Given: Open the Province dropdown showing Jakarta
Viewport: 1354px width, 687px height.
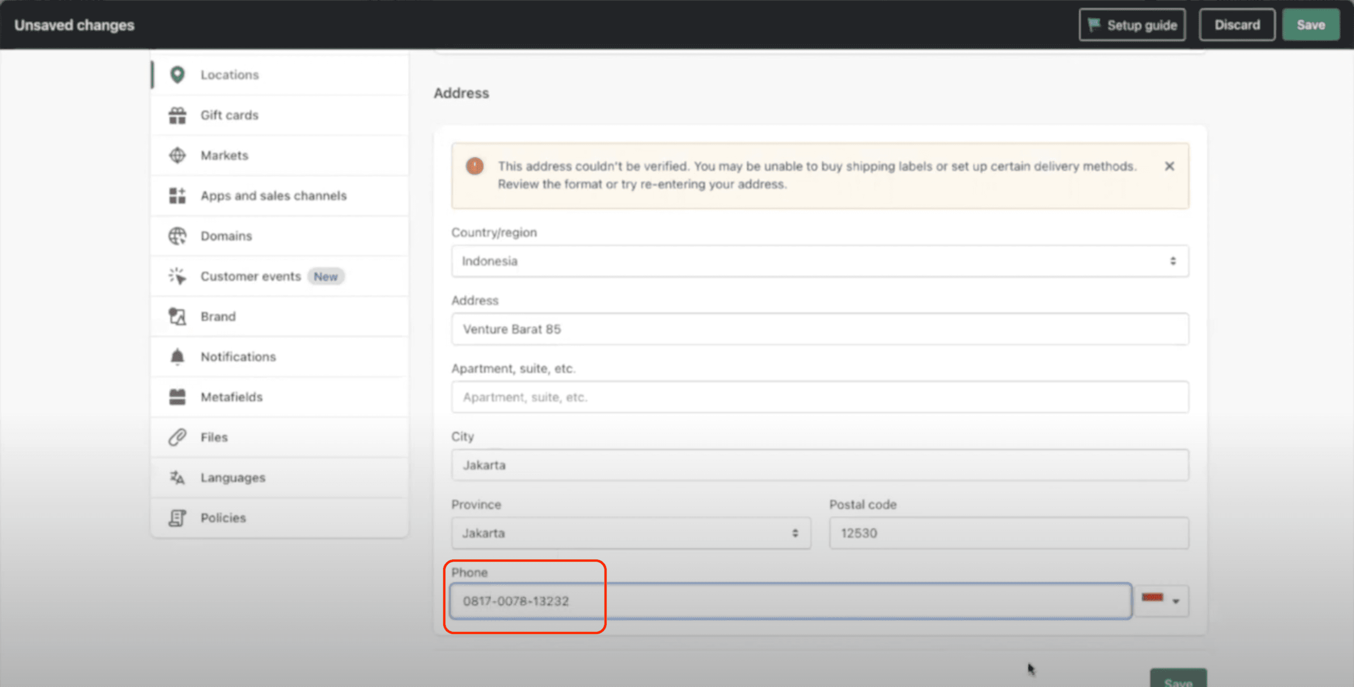Looking at the screenshot, I should tap(631, 533).
